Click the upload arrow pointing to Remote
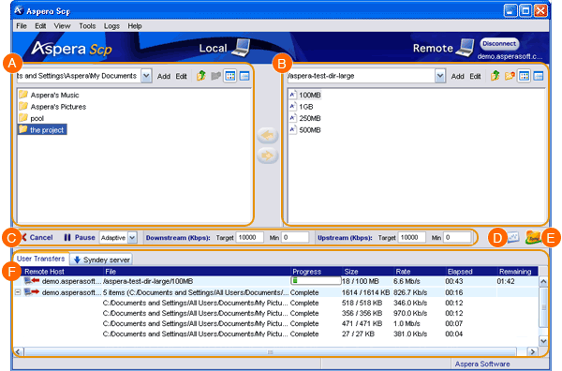 pyautogui.click(x=267, y=156)
